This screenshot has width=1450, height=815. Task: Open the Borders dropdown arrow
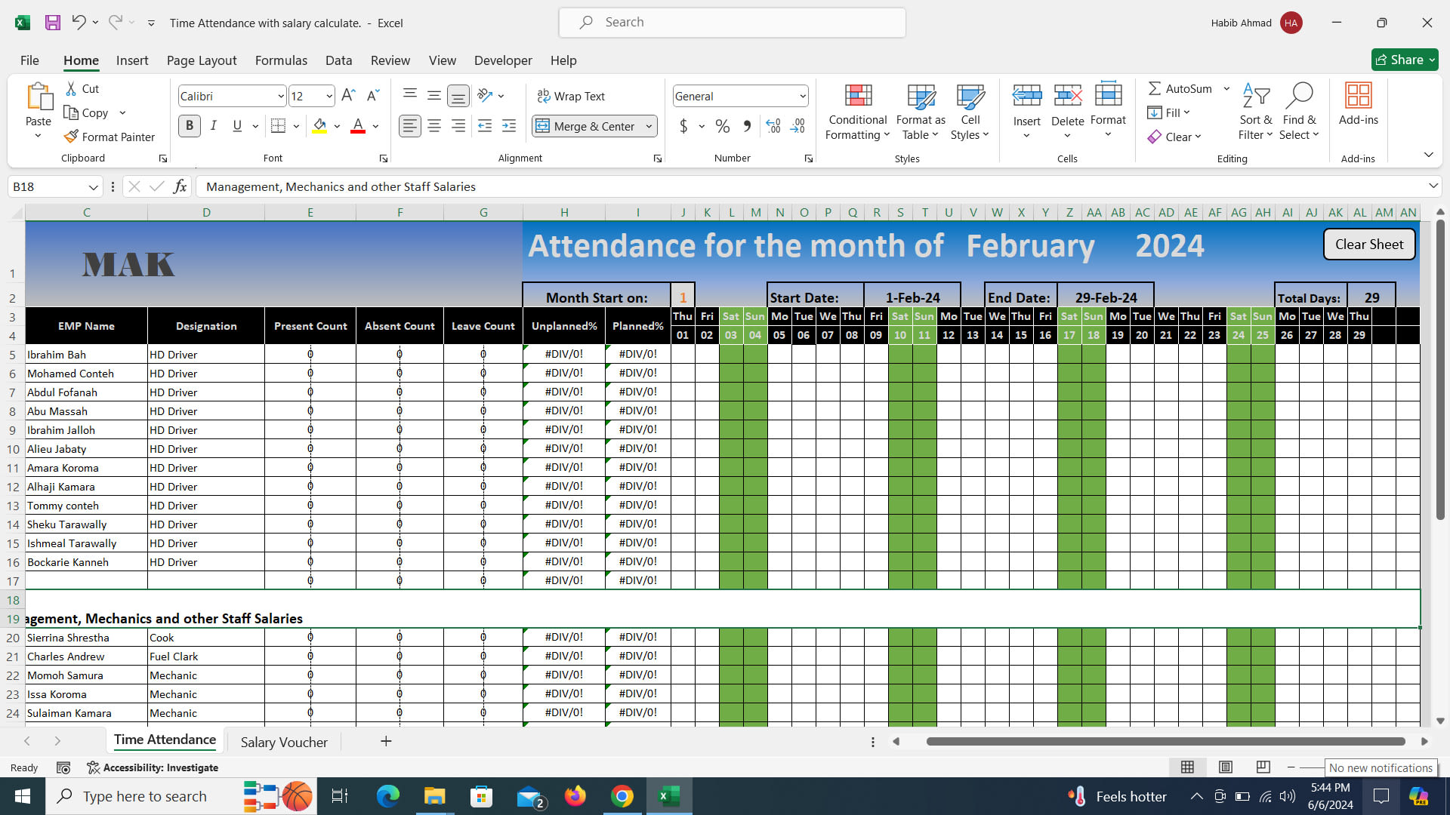[296, 126]
